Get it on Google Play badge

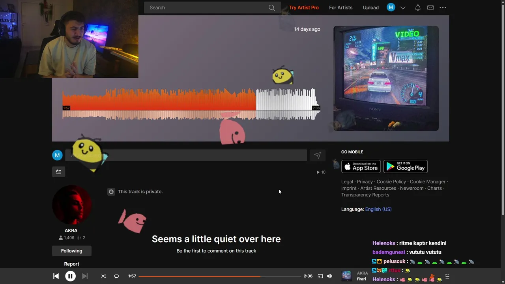[x=406, y=166]
